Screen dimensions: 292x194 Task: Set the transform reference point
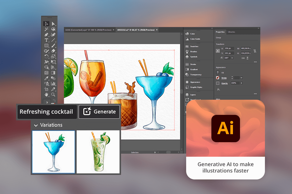218,51
